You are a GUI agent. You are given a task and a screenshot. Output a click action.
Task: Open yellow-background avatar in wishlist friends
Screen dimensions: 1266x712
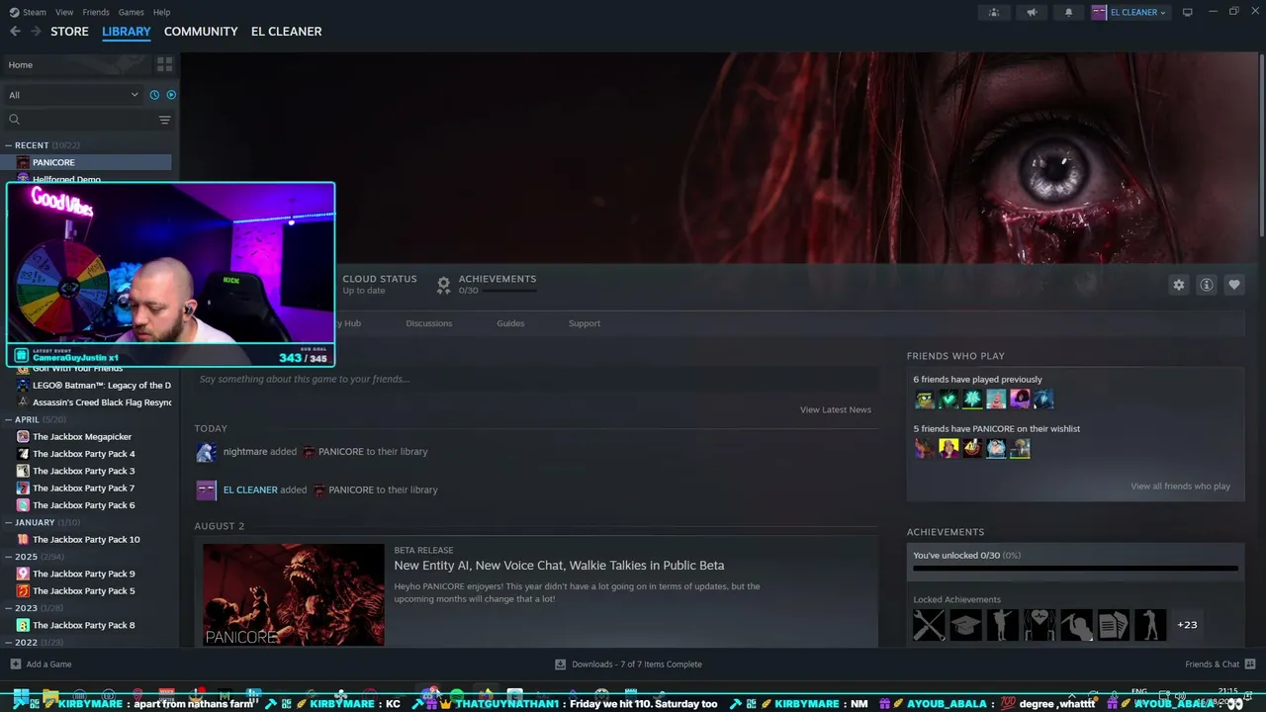click(x=949, y=449)
